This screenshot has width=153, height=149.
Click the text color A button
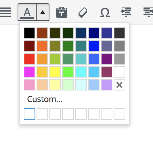27,12
